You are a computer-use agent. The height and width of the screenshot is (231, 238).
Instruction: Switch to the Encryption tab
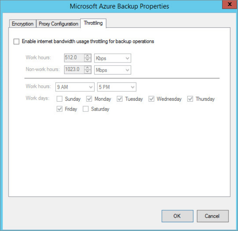click(x=23, y=24)
